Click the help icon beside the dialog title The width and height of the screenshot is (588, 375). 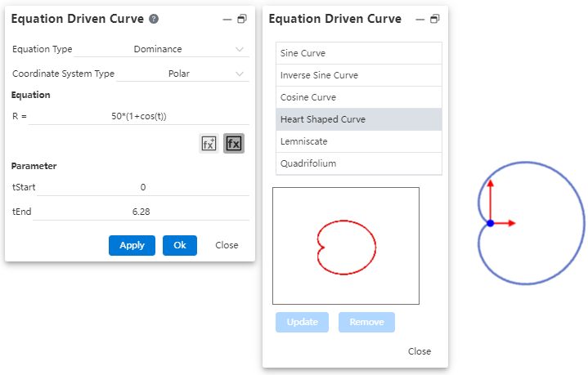pos(155,19)
